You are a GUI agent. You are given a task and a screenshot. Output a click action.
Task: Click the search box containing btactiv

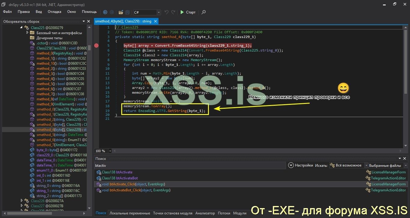[190, 165]
